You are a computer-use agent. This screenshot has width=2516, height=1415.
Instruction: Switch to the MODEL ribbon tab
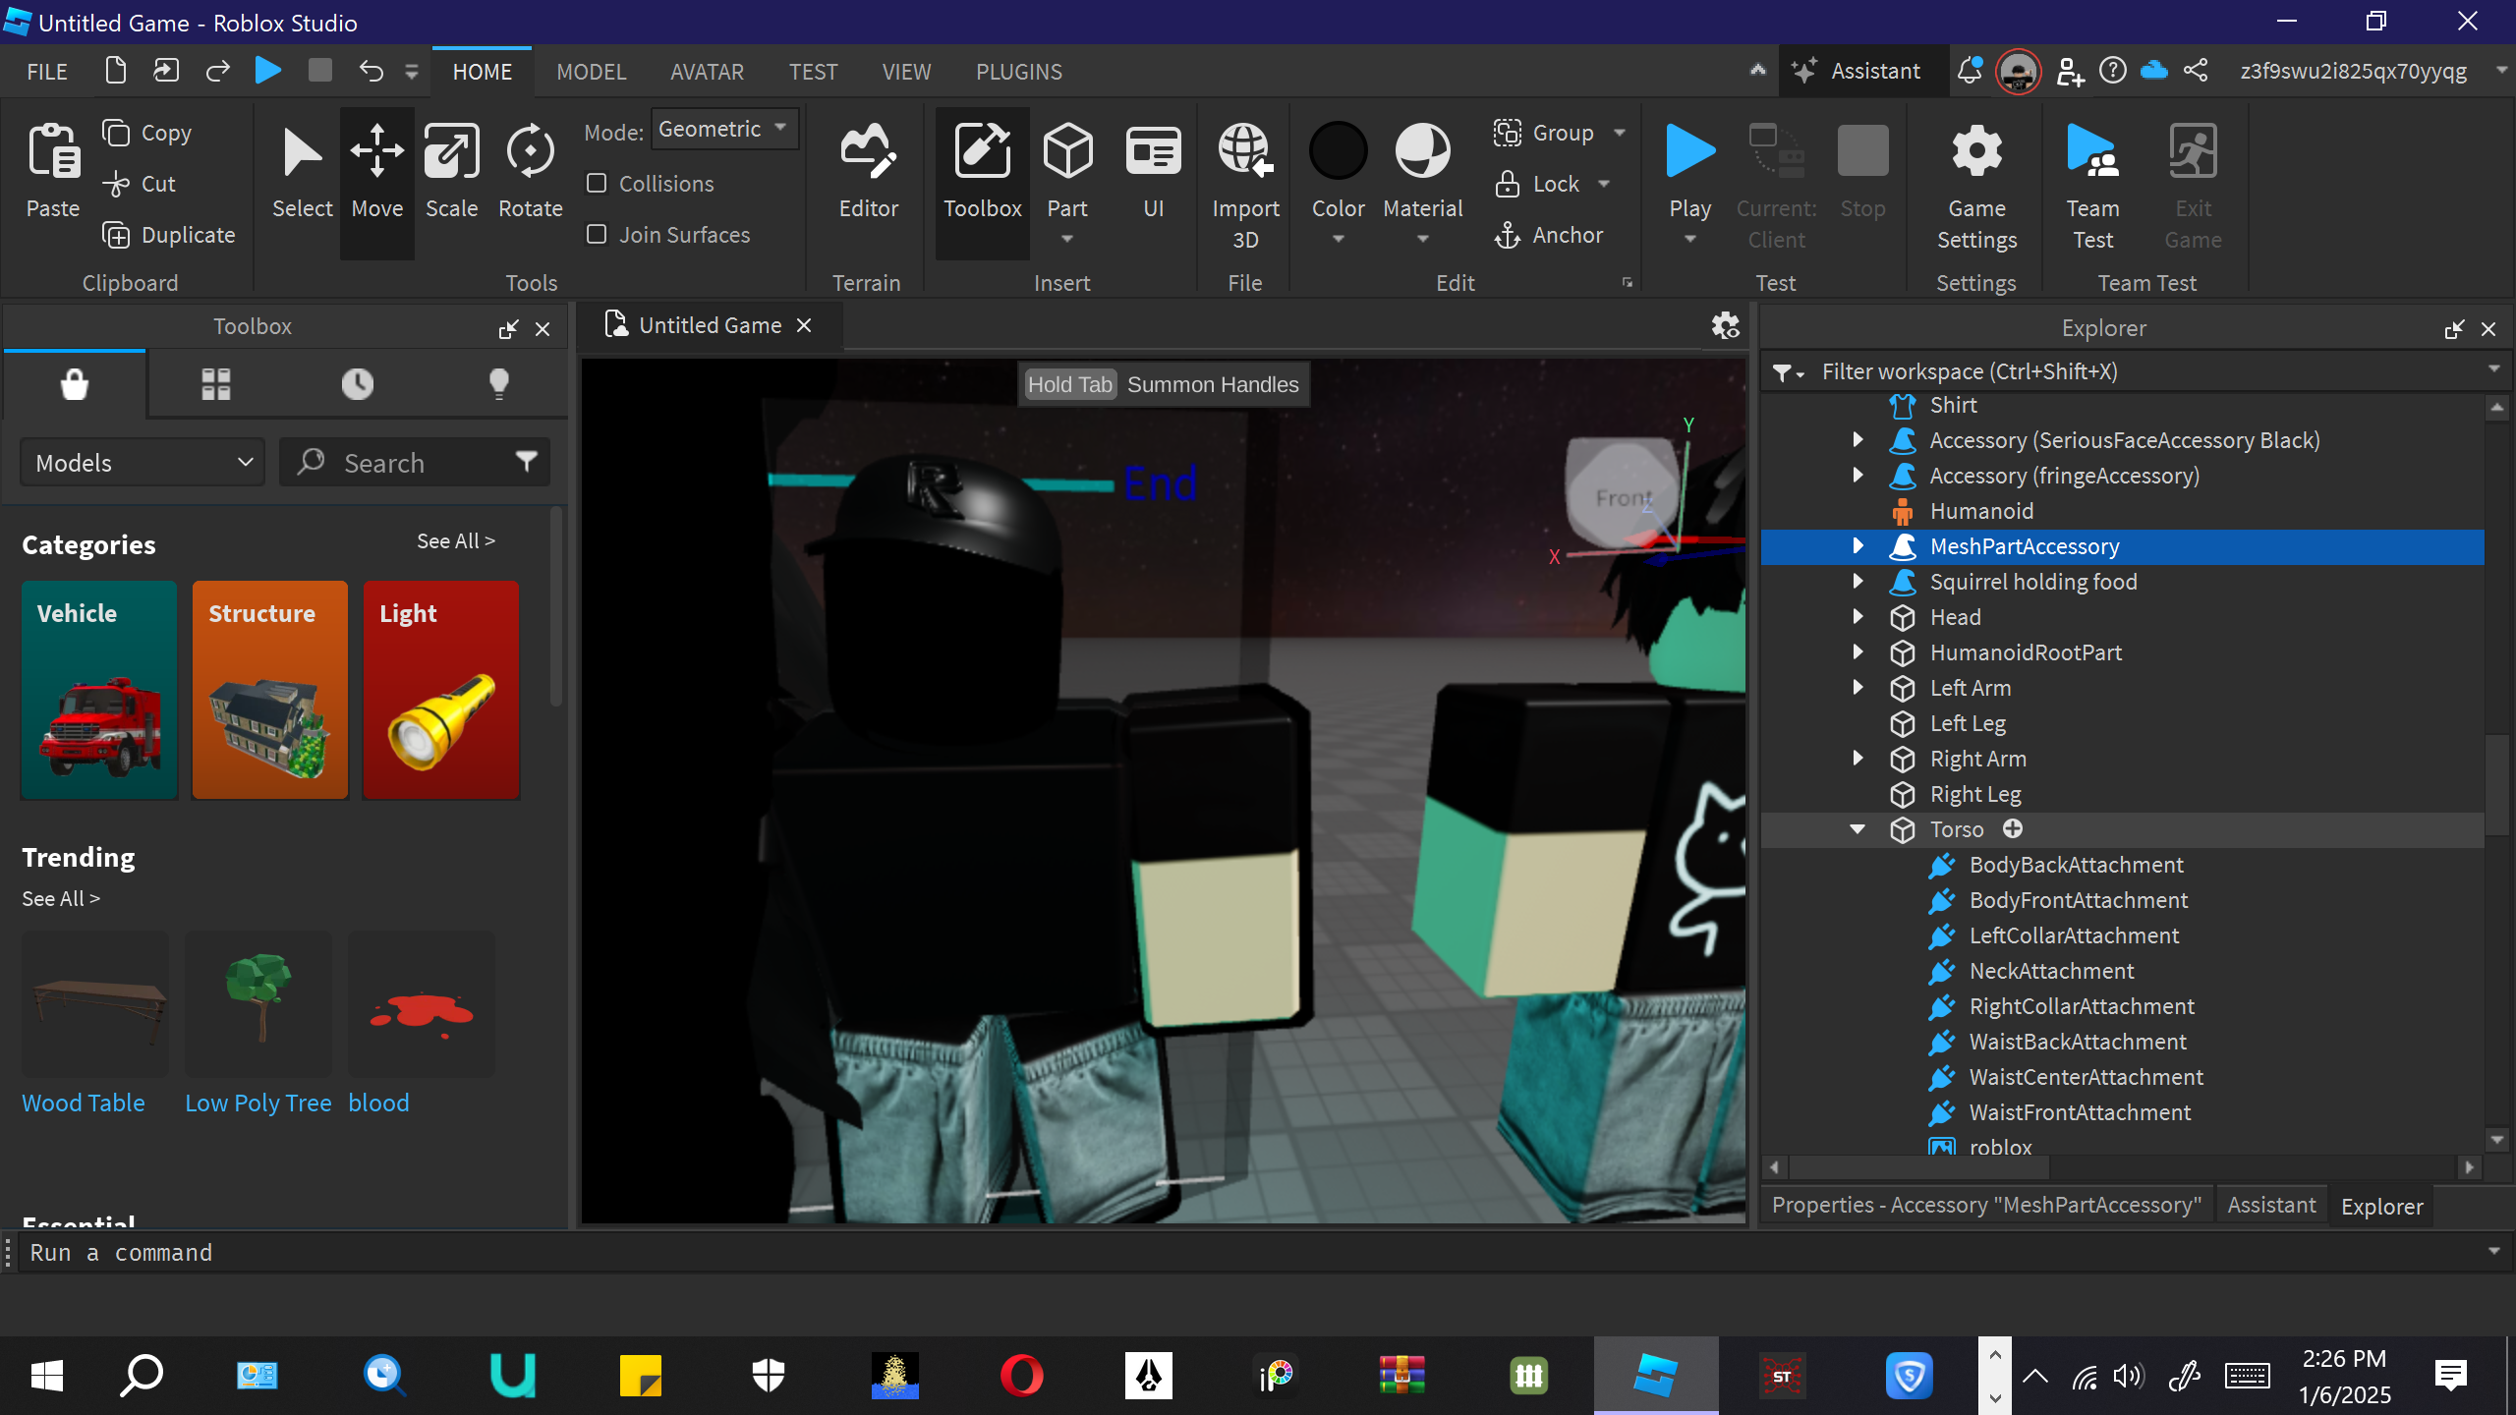(x=591, y=72)
